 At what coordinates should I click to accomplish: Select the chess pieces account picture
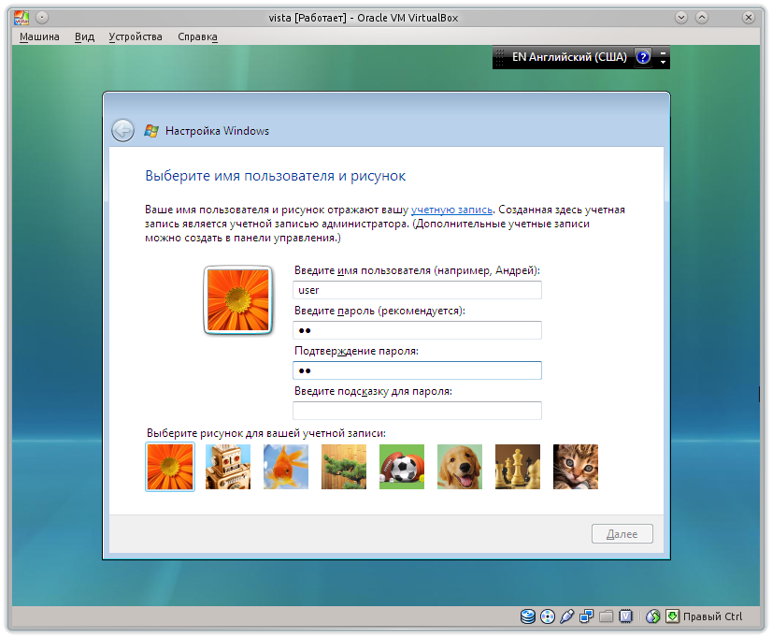click(517, 467)
